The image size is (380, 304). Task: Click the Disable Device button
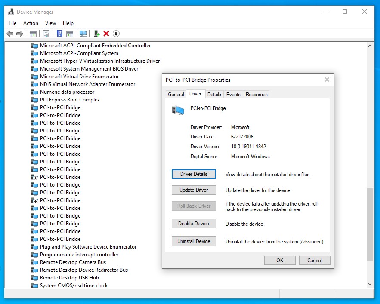194,224
